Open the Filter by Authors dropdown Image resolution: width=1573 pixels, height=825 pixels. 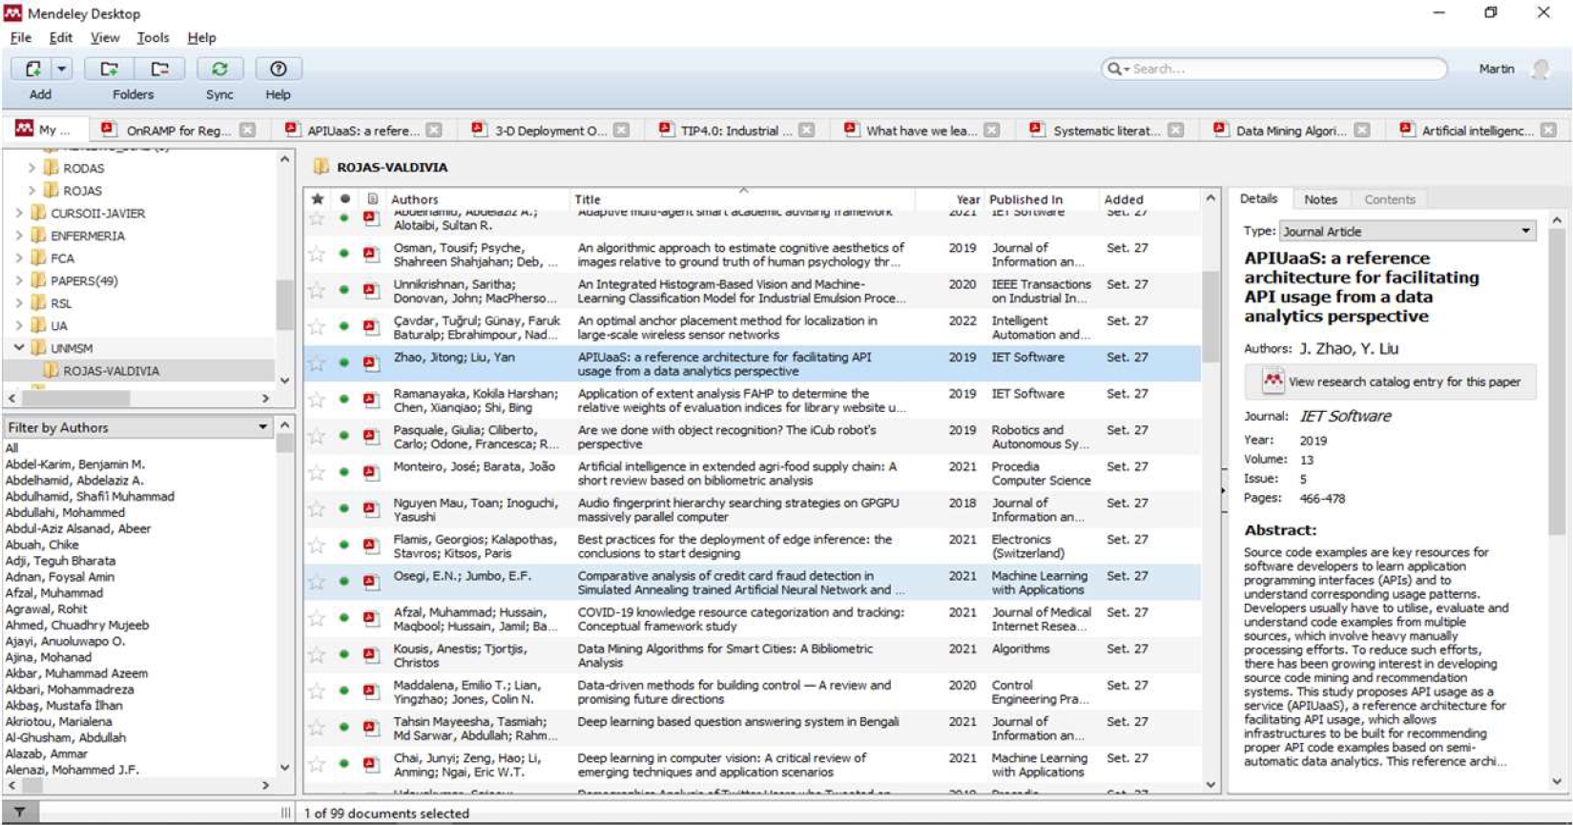tap(262, 427)
